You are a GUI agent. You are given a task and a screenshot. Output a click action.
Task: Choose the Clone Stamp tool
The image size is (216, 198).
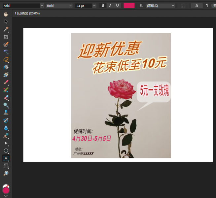point(6,113)
